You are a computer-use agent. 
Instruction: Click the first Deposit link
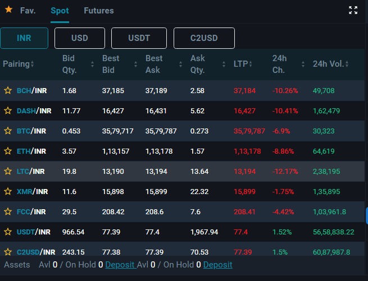pos(120,265)
